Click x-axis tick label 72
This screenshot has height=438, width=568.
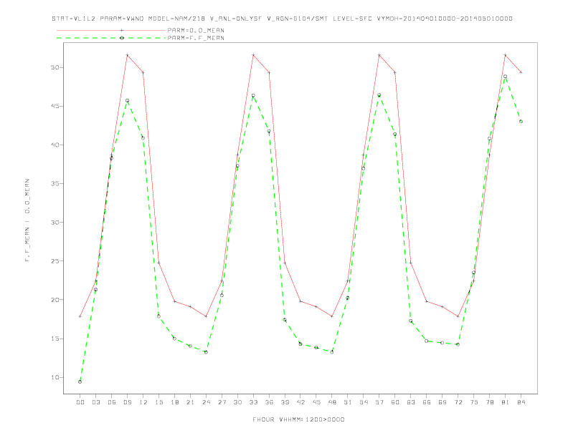(458, 402)
